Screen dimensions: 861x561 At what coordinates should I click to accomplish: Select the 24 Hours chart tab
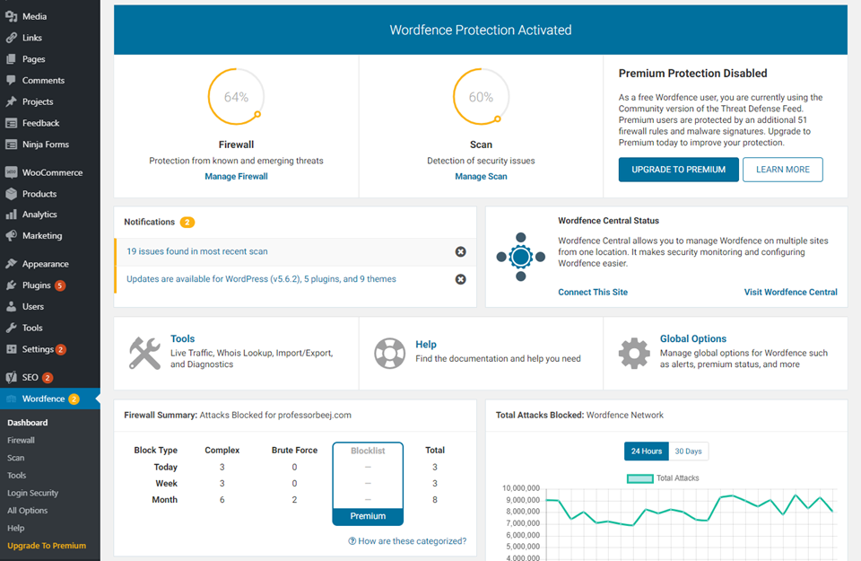(647, 451)
